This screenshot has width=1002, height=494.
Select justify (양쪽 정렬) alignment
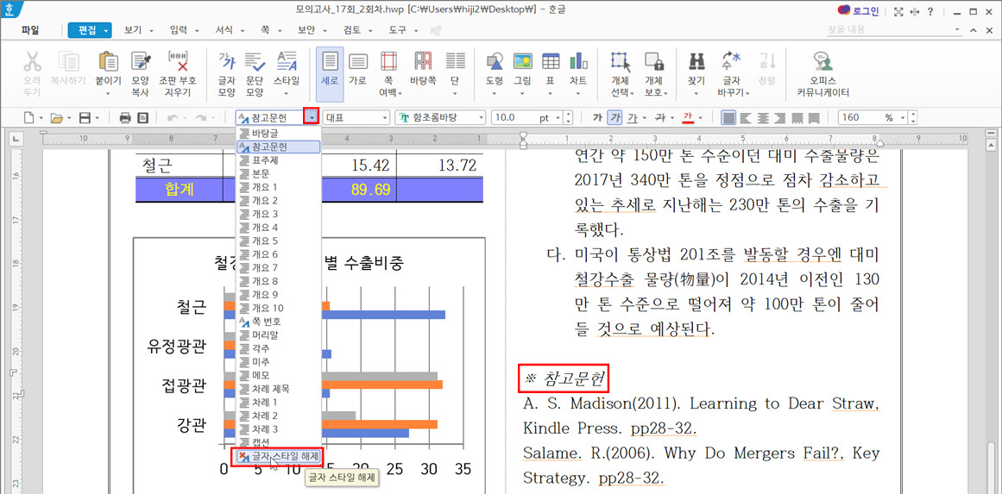tap(728, 117)
